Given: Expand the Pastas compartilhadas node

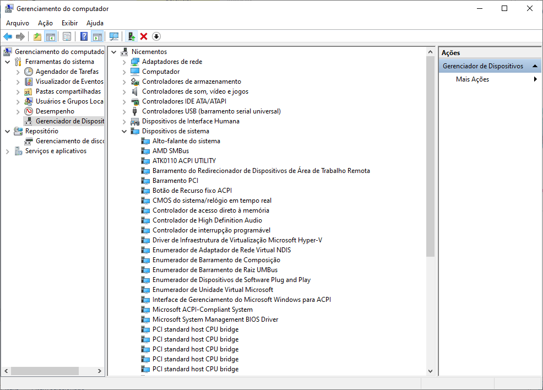Looking at the screenshot, I should coord(18,92).
